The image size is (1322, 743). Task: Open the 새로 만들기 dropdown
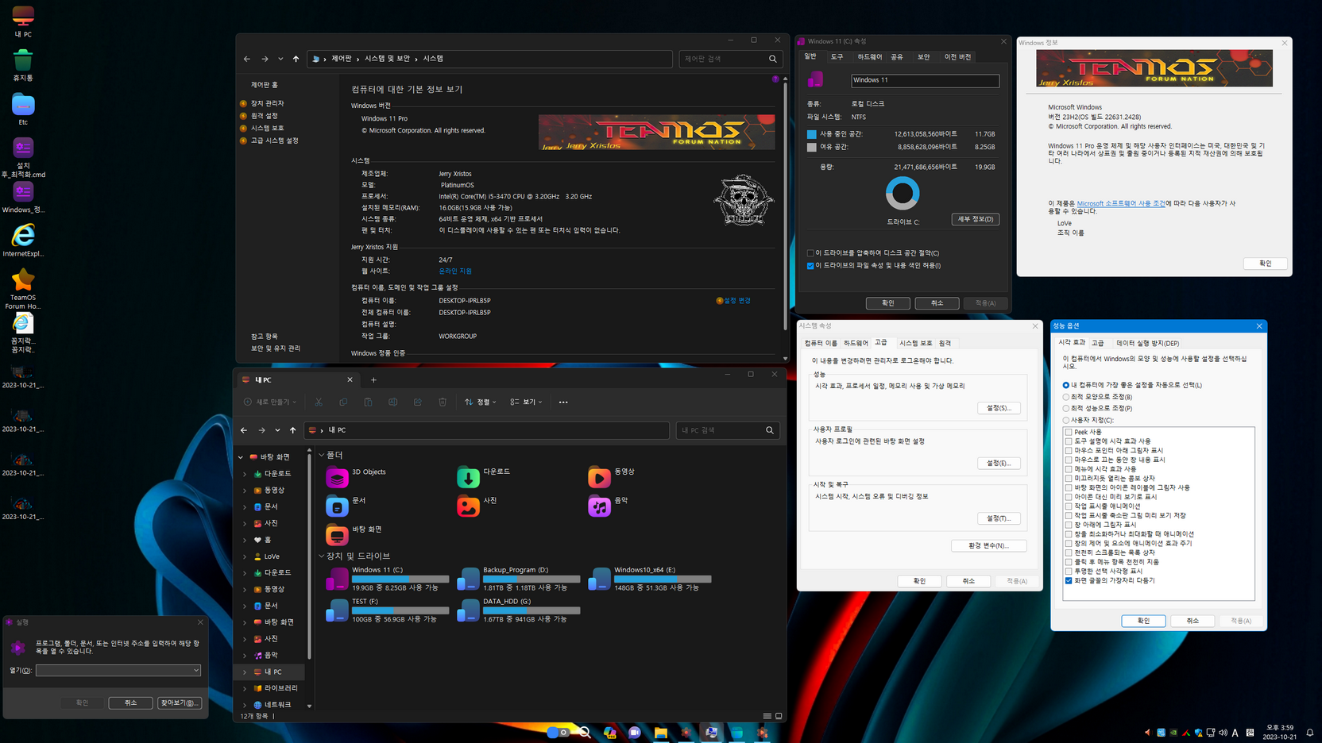click(270, 402)
